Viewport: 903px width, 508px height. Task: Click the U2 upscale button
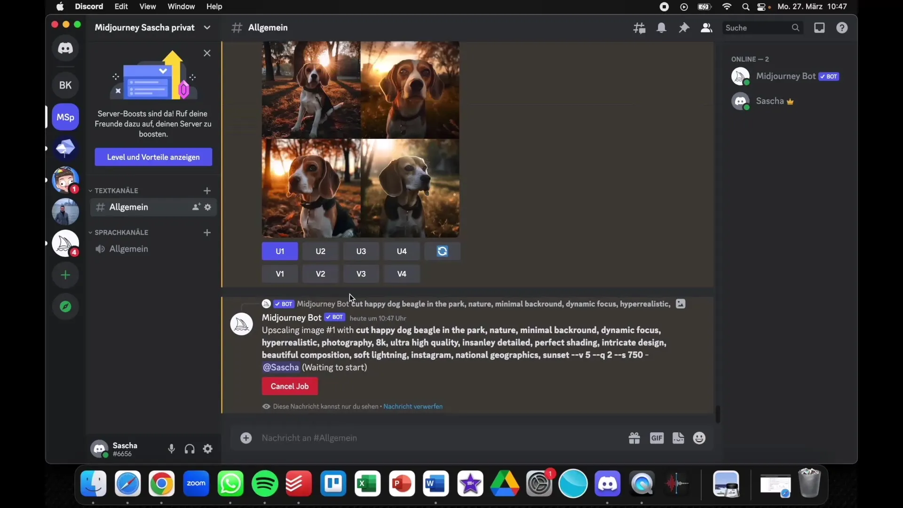[x=321, y=251]
